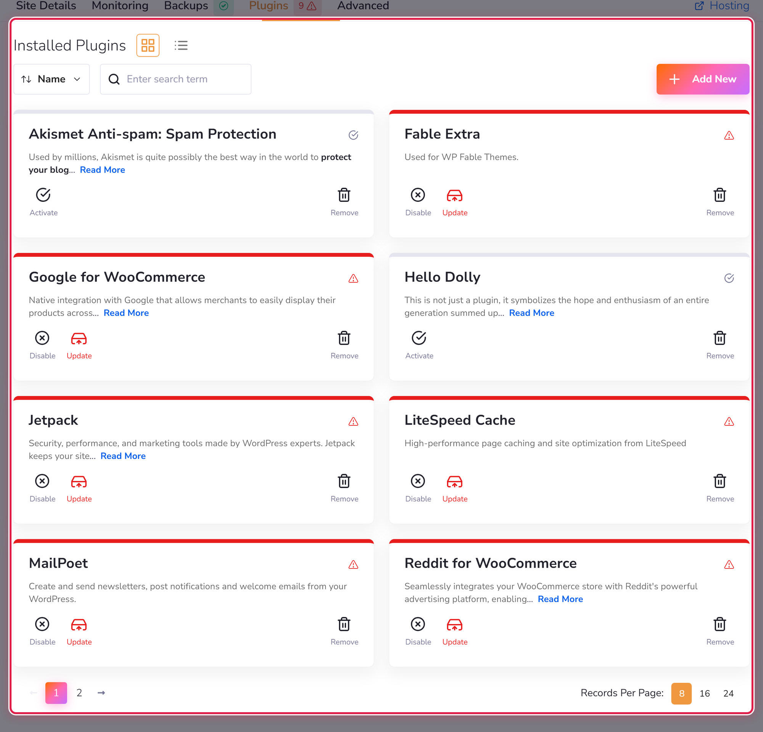Click LiteSpeed Cache warning triangle icon
This screenshot has width=763, height=732.
point(729,422)
